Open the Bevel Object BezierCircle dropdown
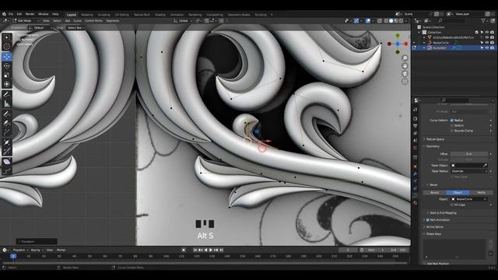498x280 pixels. pos(469,199)
